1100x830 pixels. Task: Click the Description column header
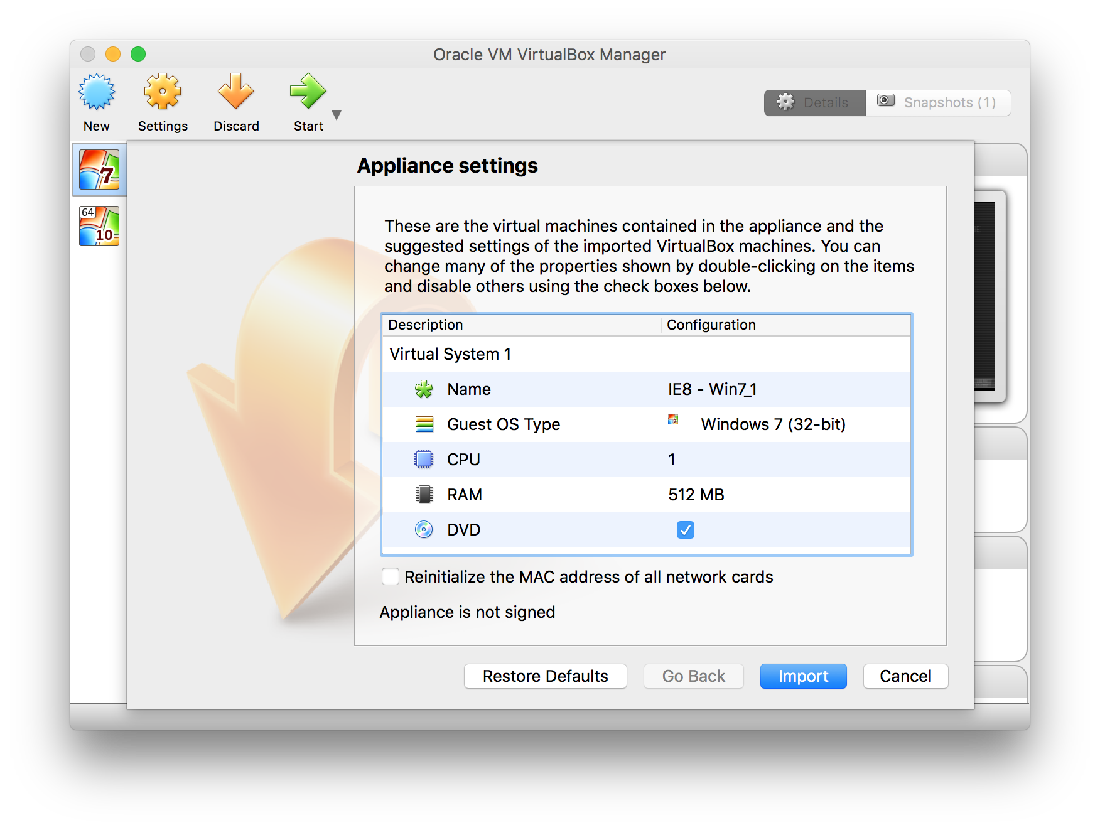click(x=521, y=325)
